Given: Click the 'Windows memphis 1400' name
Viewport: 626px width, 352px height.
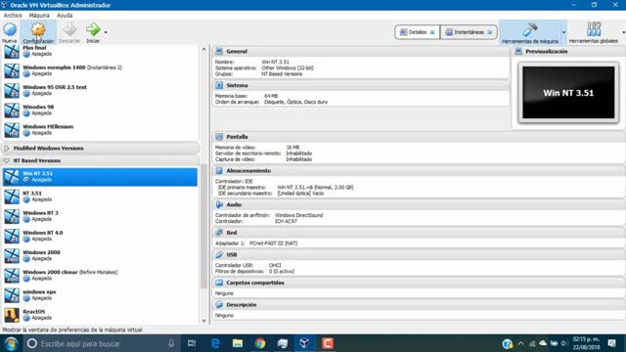Looking at the screenshot, I should [x=54, y=67].
